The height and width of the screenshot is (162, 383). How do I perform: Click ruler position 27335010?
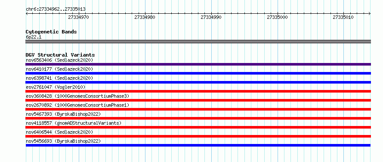[x=343, y=17]
